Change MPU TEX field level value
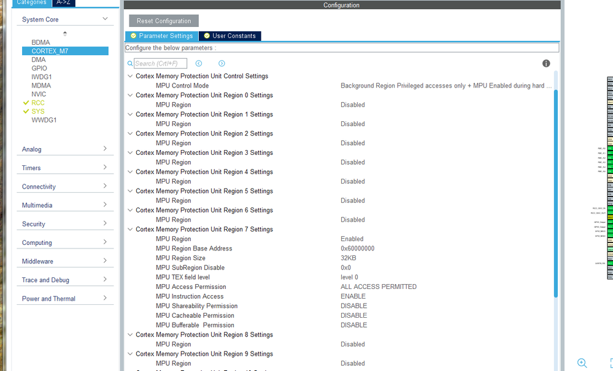 349,277
